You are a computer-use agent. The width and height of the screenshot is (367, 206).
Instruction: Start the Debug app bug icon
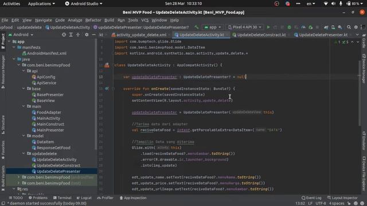coord(289,27)
